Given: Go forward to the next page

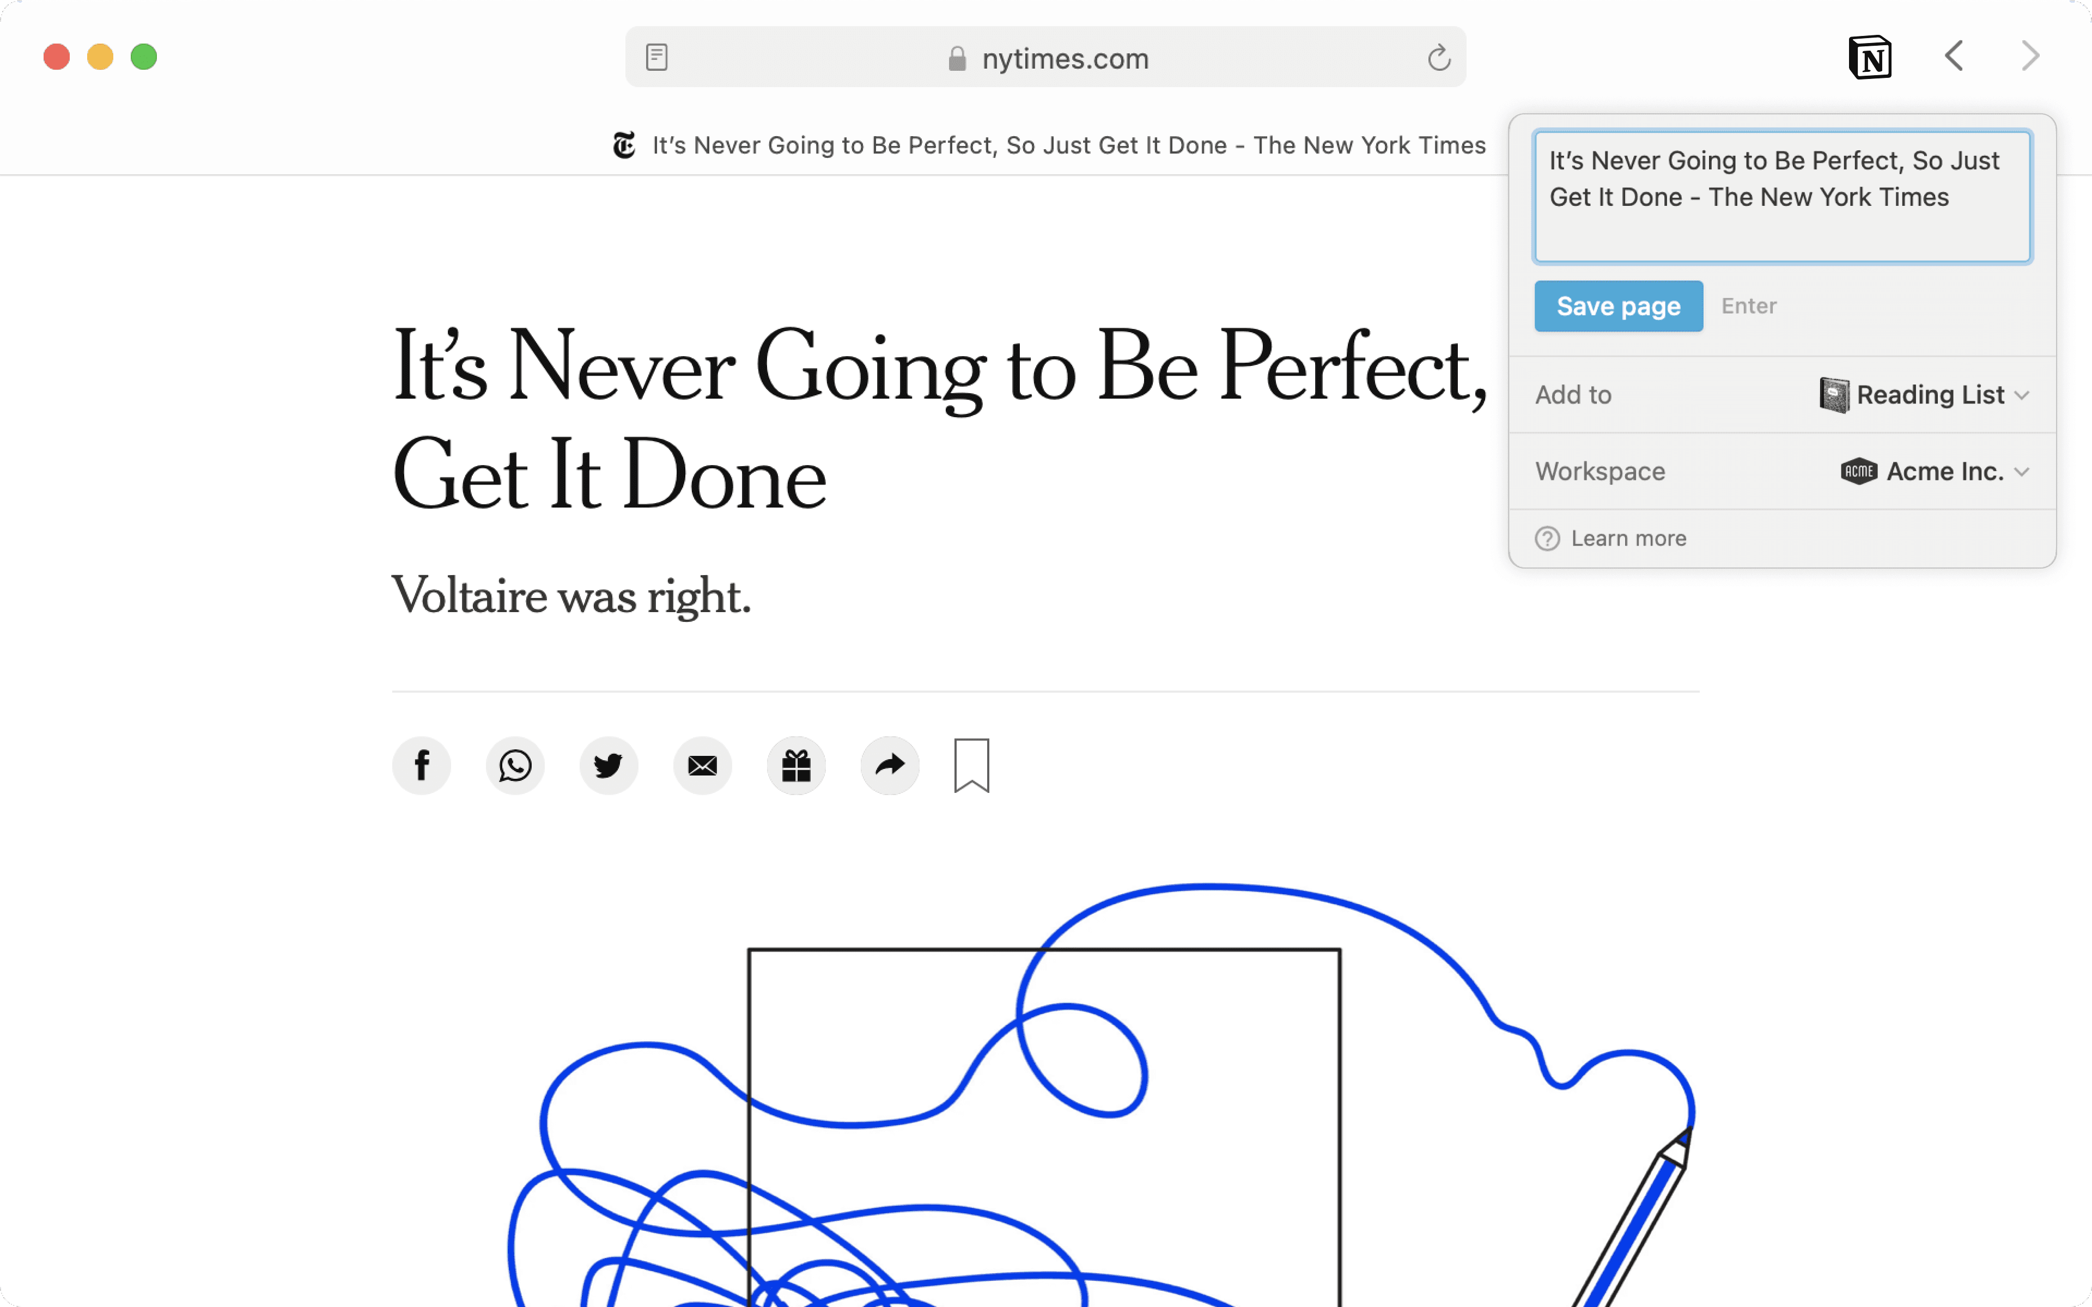Looking at the screenshot, I should [2030, 57].
